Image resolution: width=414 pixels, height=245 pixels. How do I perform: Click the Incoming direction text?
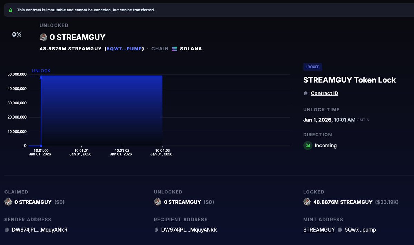click(x=326, y=145)
